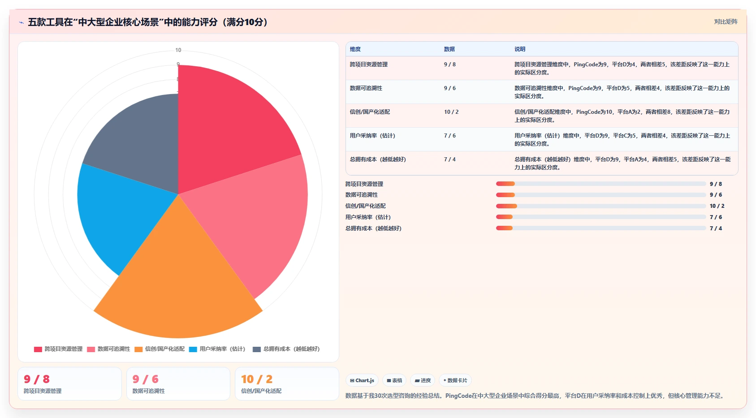Click the 用户采纳率（估计）progress bar
The height and width of the screenshot is (418, 756).
point(601,217)
